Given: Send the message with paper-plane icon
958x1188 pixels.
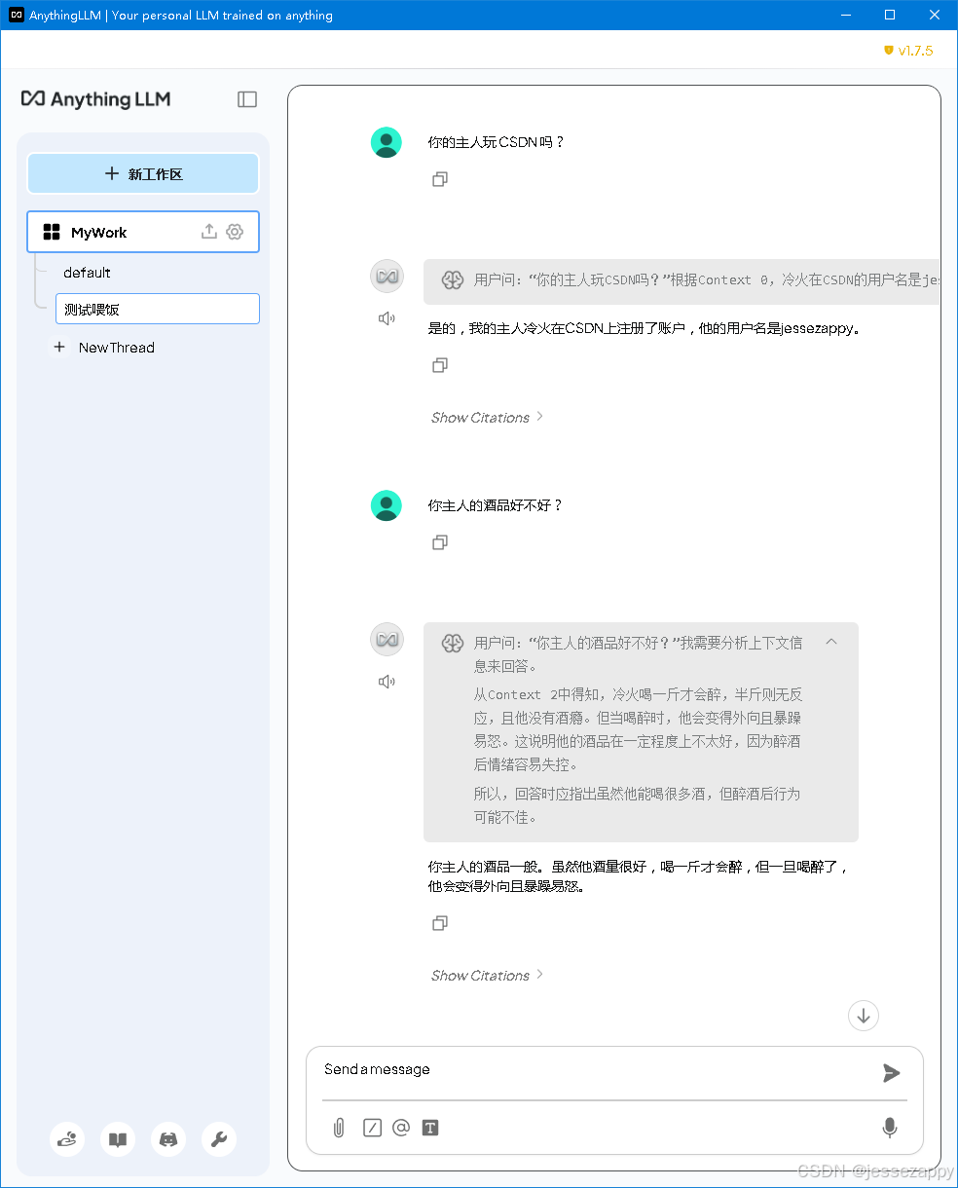Looking at the screenshot, I should click(x=891, y=1073).
